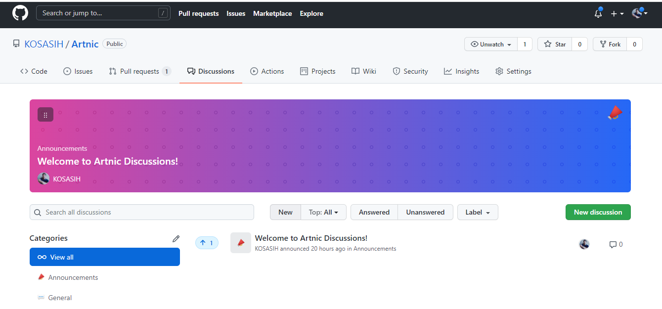This screenshot has width=662, height=309.
Task: Upvote the Welcome to Artnic discussion
Action: 207,243
